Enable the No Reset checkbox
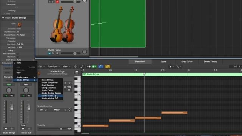This screenshot has height=136, width=242. tap(17, 57)
